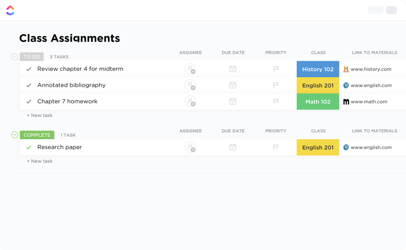406x250 pixels.
Task: Set priority flag for Chapter 7 homework
Action: (276, 102)
